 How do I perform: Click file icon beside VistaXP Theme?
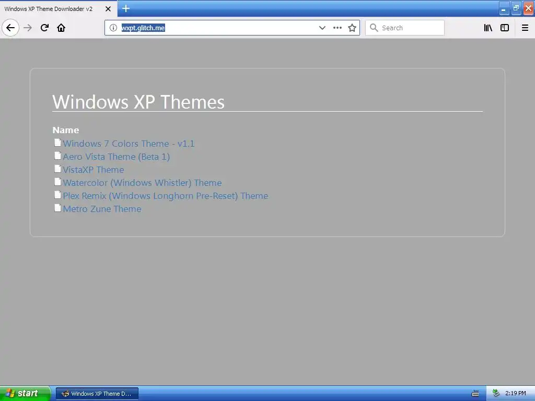coord(57,169)
